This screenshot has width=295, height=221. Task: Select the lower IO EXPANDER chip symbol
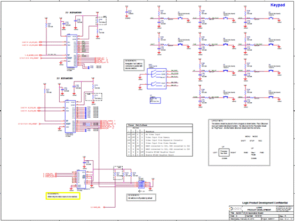(x=70, y=117)
